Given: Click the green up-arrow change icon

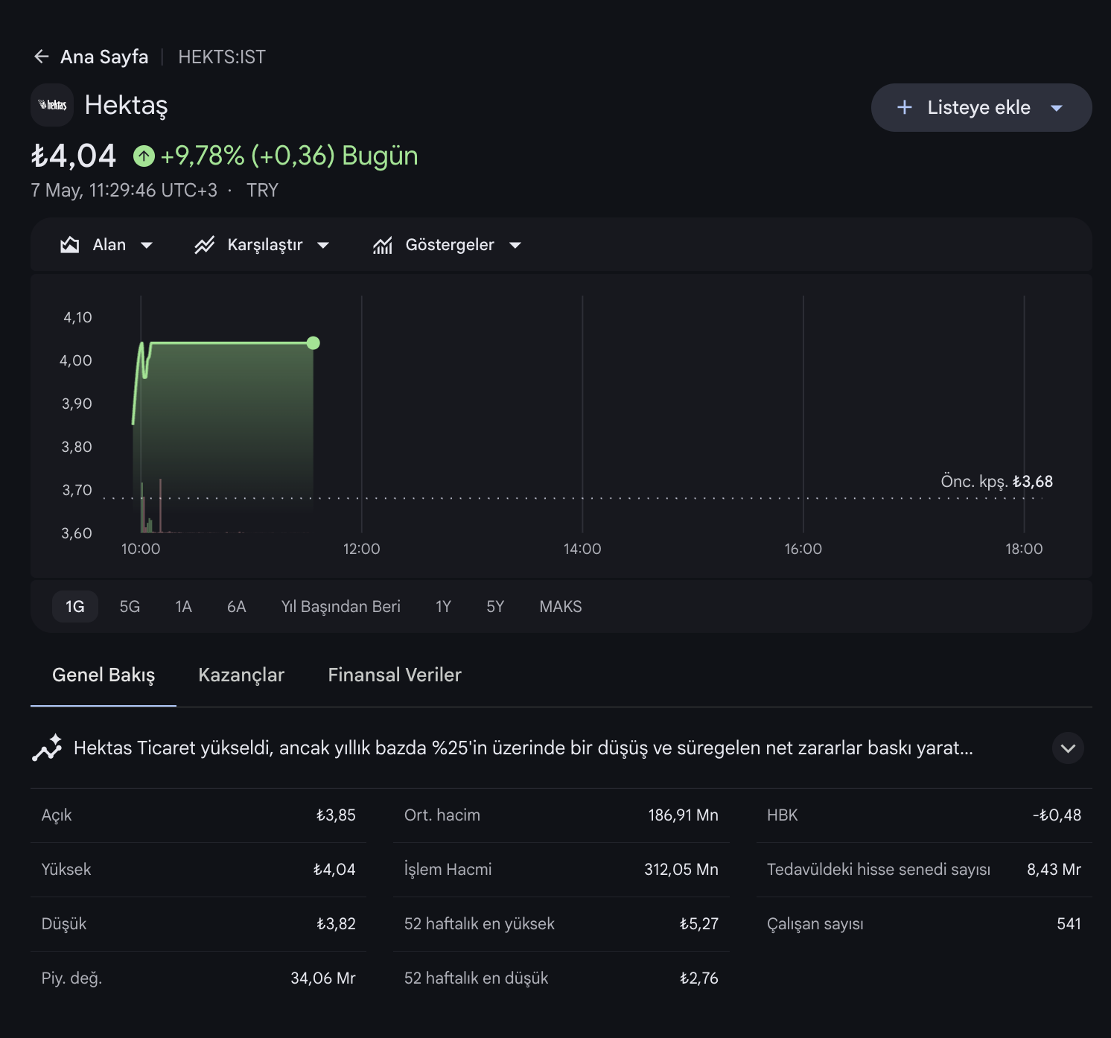Looking at the screenshot, I should click(x=144, y=156).
